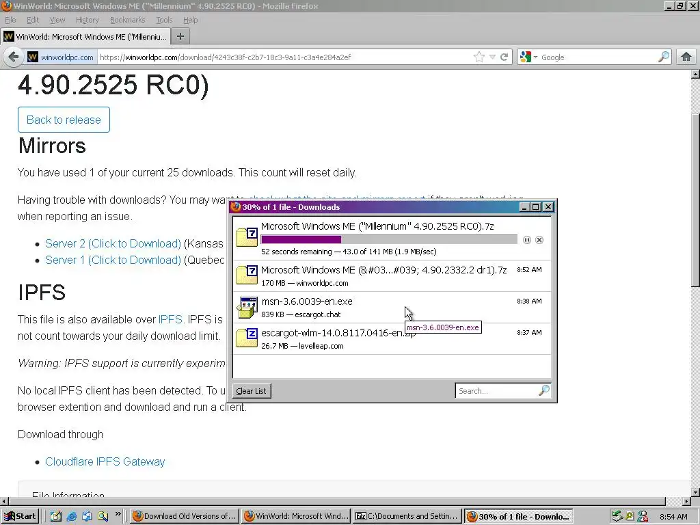The image size is (700, 525).
Task: Select the Windows ME 4.90.2332.2 dr1 file name
Action: tap(384, 270)
